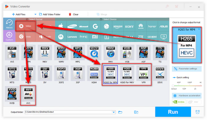Image resolution: width=207 pixels, height=120 pixels.
Task: Open Sony device presets
Action: (x=129, y=27)
